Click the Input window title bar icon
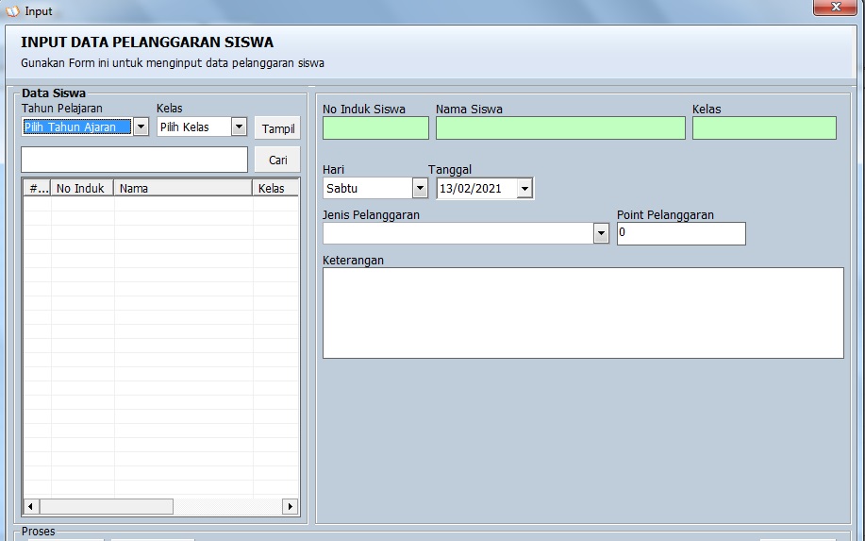This screenshot has height=541, width=865. 12,11
